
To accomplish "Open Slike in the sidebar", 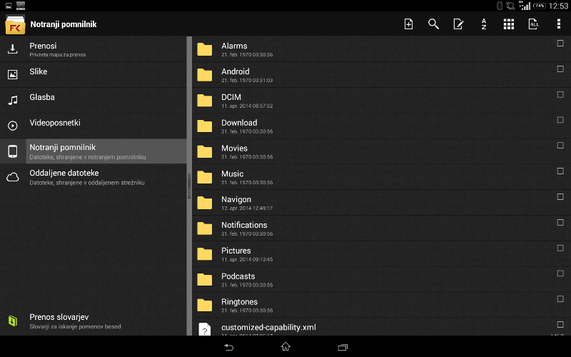I will coord(94,75).
